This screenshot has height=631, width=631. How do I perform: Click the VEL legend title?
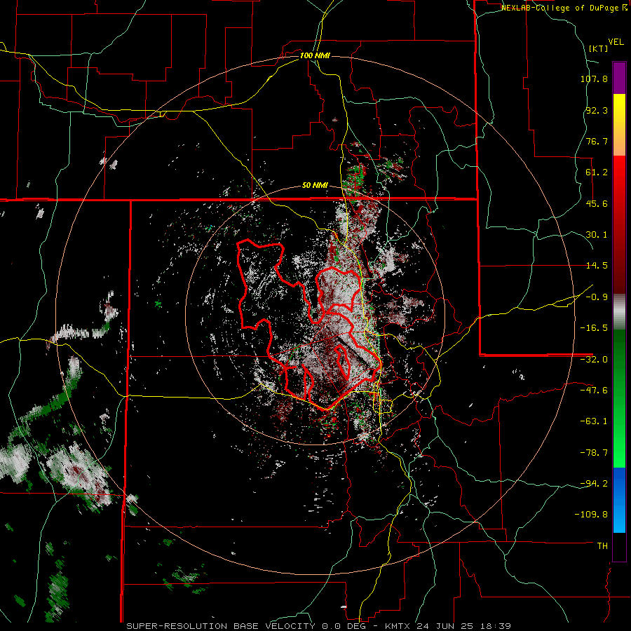[x=616, y=42]
